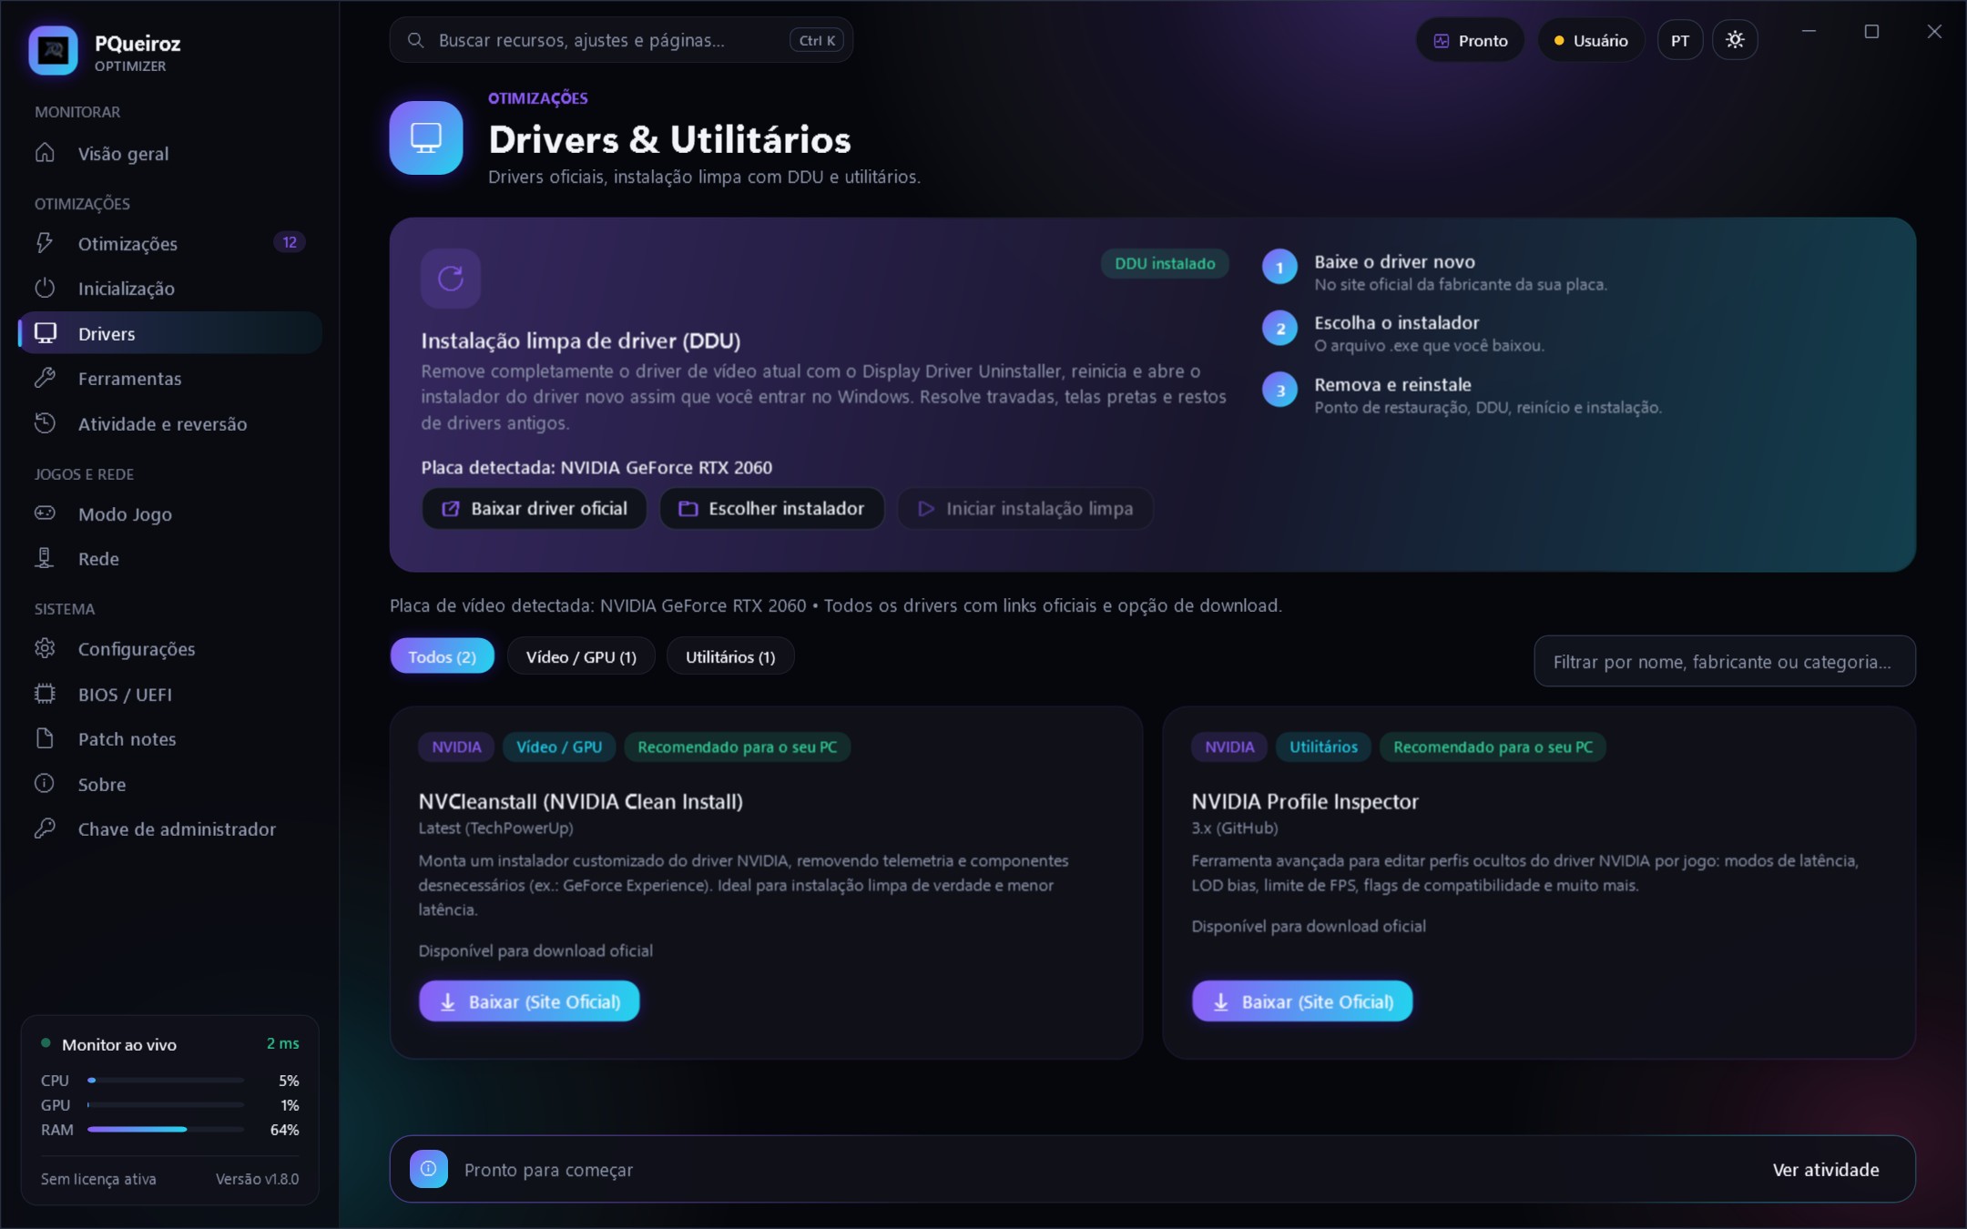This screenshot has width=1967, height=1229.
Task: Download NVCleanstall via Baixar (Site Oficial)
Action: (x=529, y=1001)
